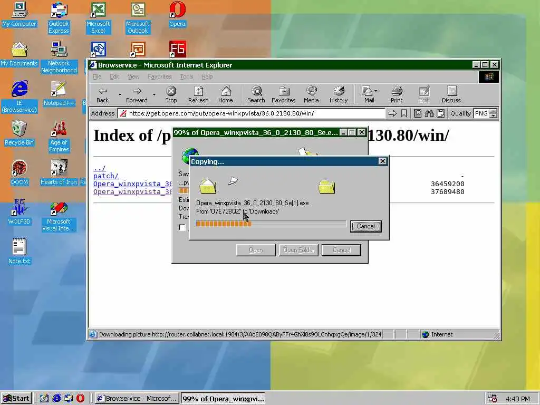The height and width of the screenshot is (405, 540).
Task: Open the View menu
Action: pos(133,76)
